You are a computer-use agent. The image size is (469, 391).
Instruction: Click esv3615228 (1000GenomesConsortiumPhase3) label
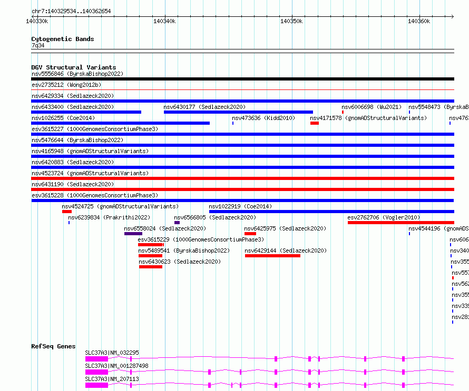pos(95,195)
